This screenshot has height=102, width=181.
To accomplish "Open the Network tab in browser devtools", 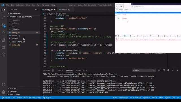I will click(x=139, y=36).
